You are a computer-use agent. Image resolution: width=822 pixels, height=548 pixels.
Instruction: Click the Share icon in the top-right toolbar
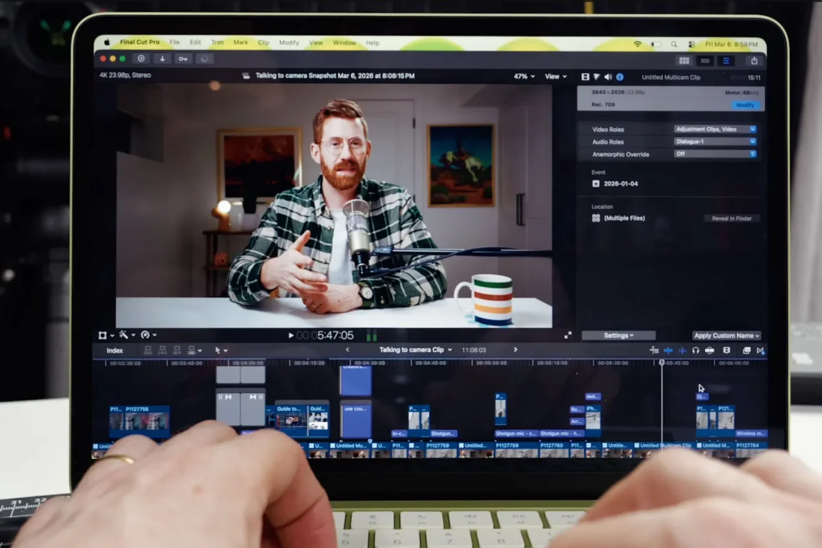pos(754,60)
